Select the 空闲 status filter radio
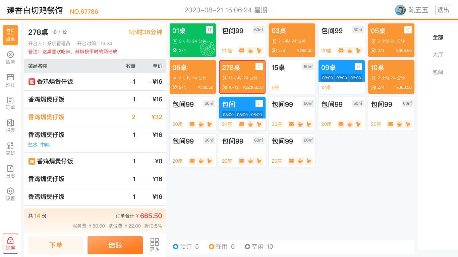The height and width of the screenshot is (257, 458). [247, 247]
